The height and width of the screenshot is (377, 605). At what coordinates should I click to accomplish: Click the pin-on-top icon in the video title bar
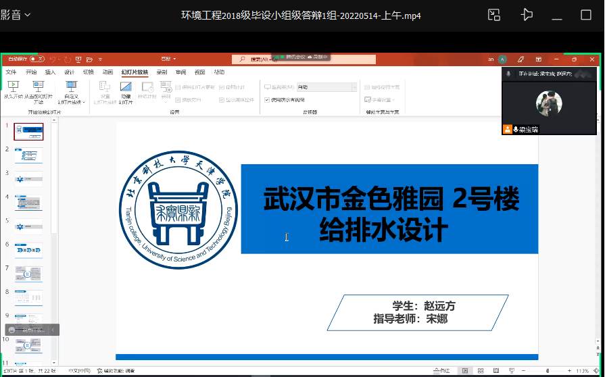tap(527, 15)
